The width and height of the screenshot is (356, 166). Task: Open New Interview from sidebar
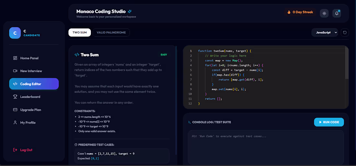pyautogui.click(x=34, y=71)
